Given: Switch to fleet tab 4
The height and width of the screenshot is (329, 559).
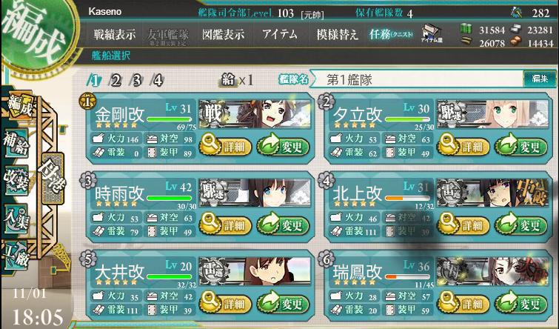Looking at the screenshot, I should pos(157,81).
